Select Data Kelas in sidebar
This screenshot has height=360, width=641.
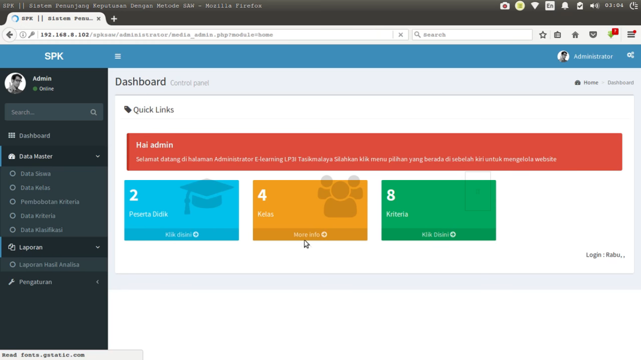click(35, 187)
